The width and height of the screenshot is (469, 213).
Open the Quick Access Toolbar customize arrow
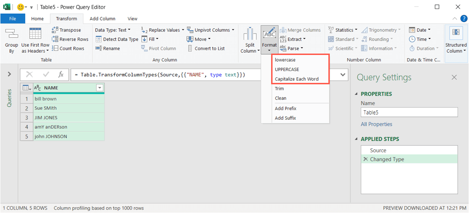[32, 7]
